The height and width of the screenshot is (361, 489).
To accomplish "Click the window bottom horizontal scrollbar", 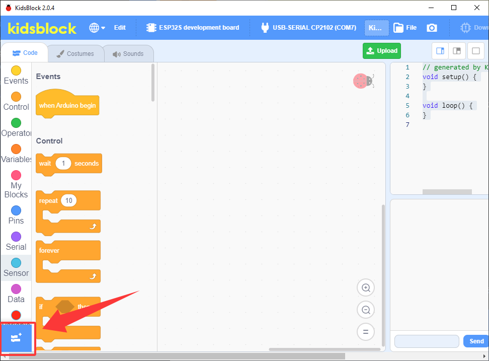I will point(177,356).
